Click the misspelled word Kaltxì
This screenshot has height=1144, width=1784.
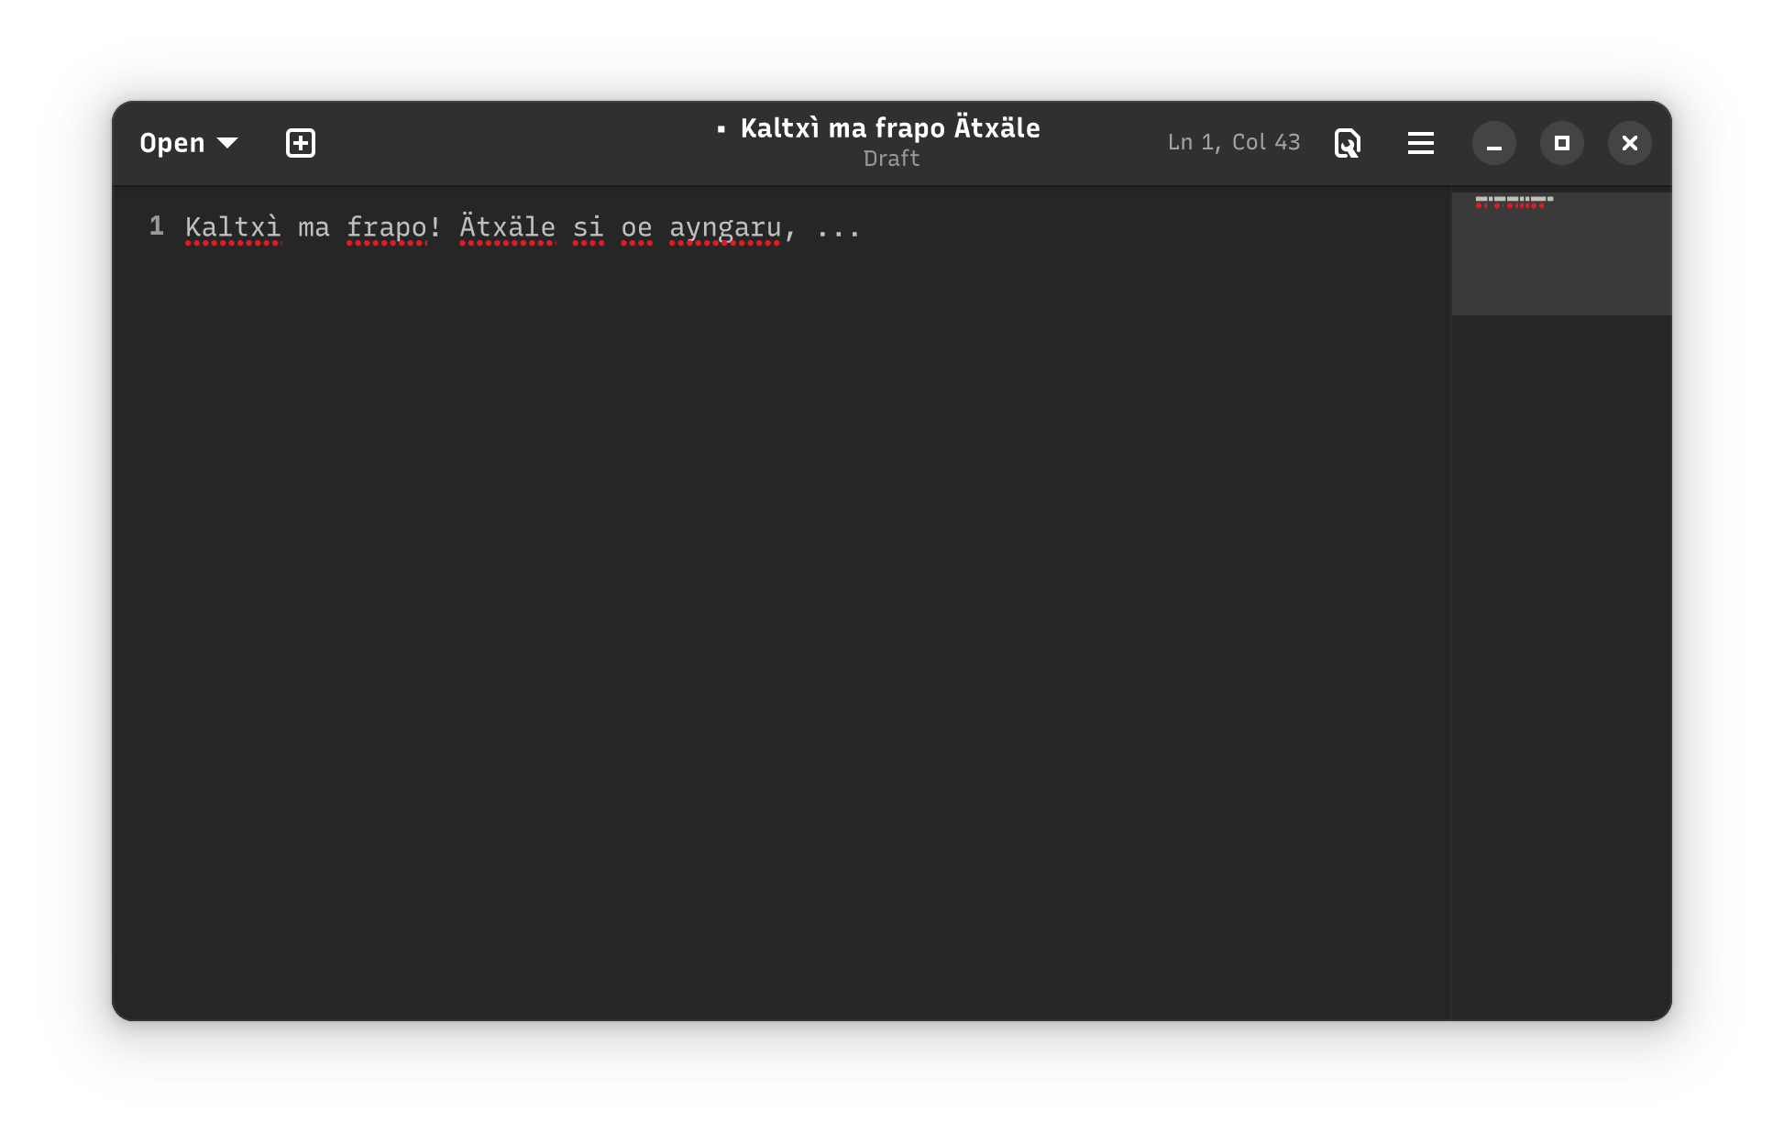coord(232,227)
